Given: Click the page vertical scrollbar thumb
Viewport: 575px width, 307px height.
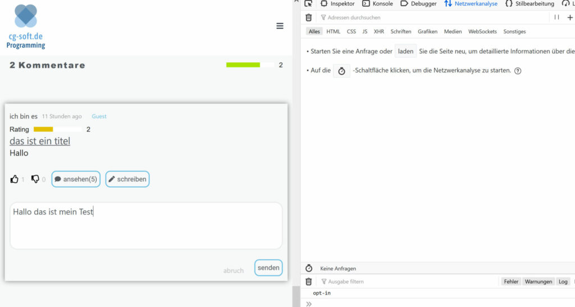Looking at the screenshot, I should point(296,296).
